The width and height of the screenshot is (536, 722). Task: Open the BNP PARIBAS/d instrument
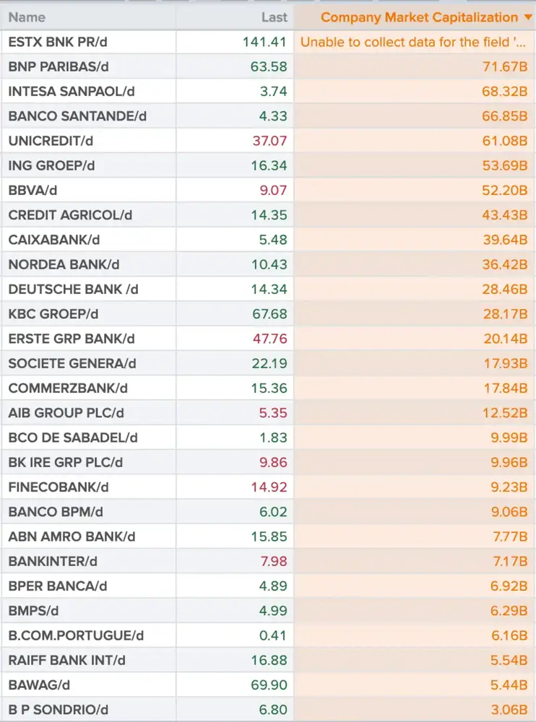(59, 66)
